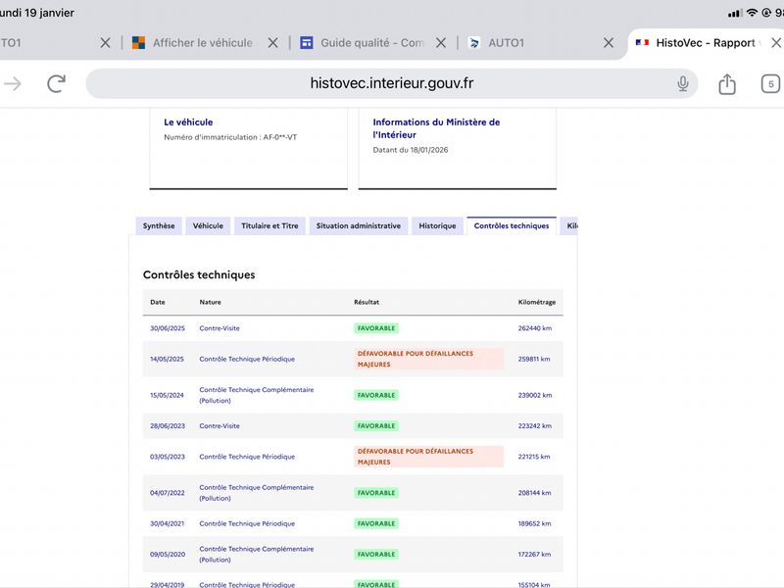Tap the Safari reload page icon
Viewport: 784px width, 588px height.
56,84
